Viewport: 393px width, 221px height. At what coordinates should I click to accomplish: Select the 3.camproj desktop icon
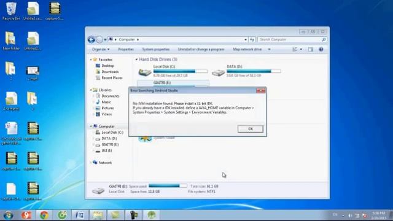point(11,101)
